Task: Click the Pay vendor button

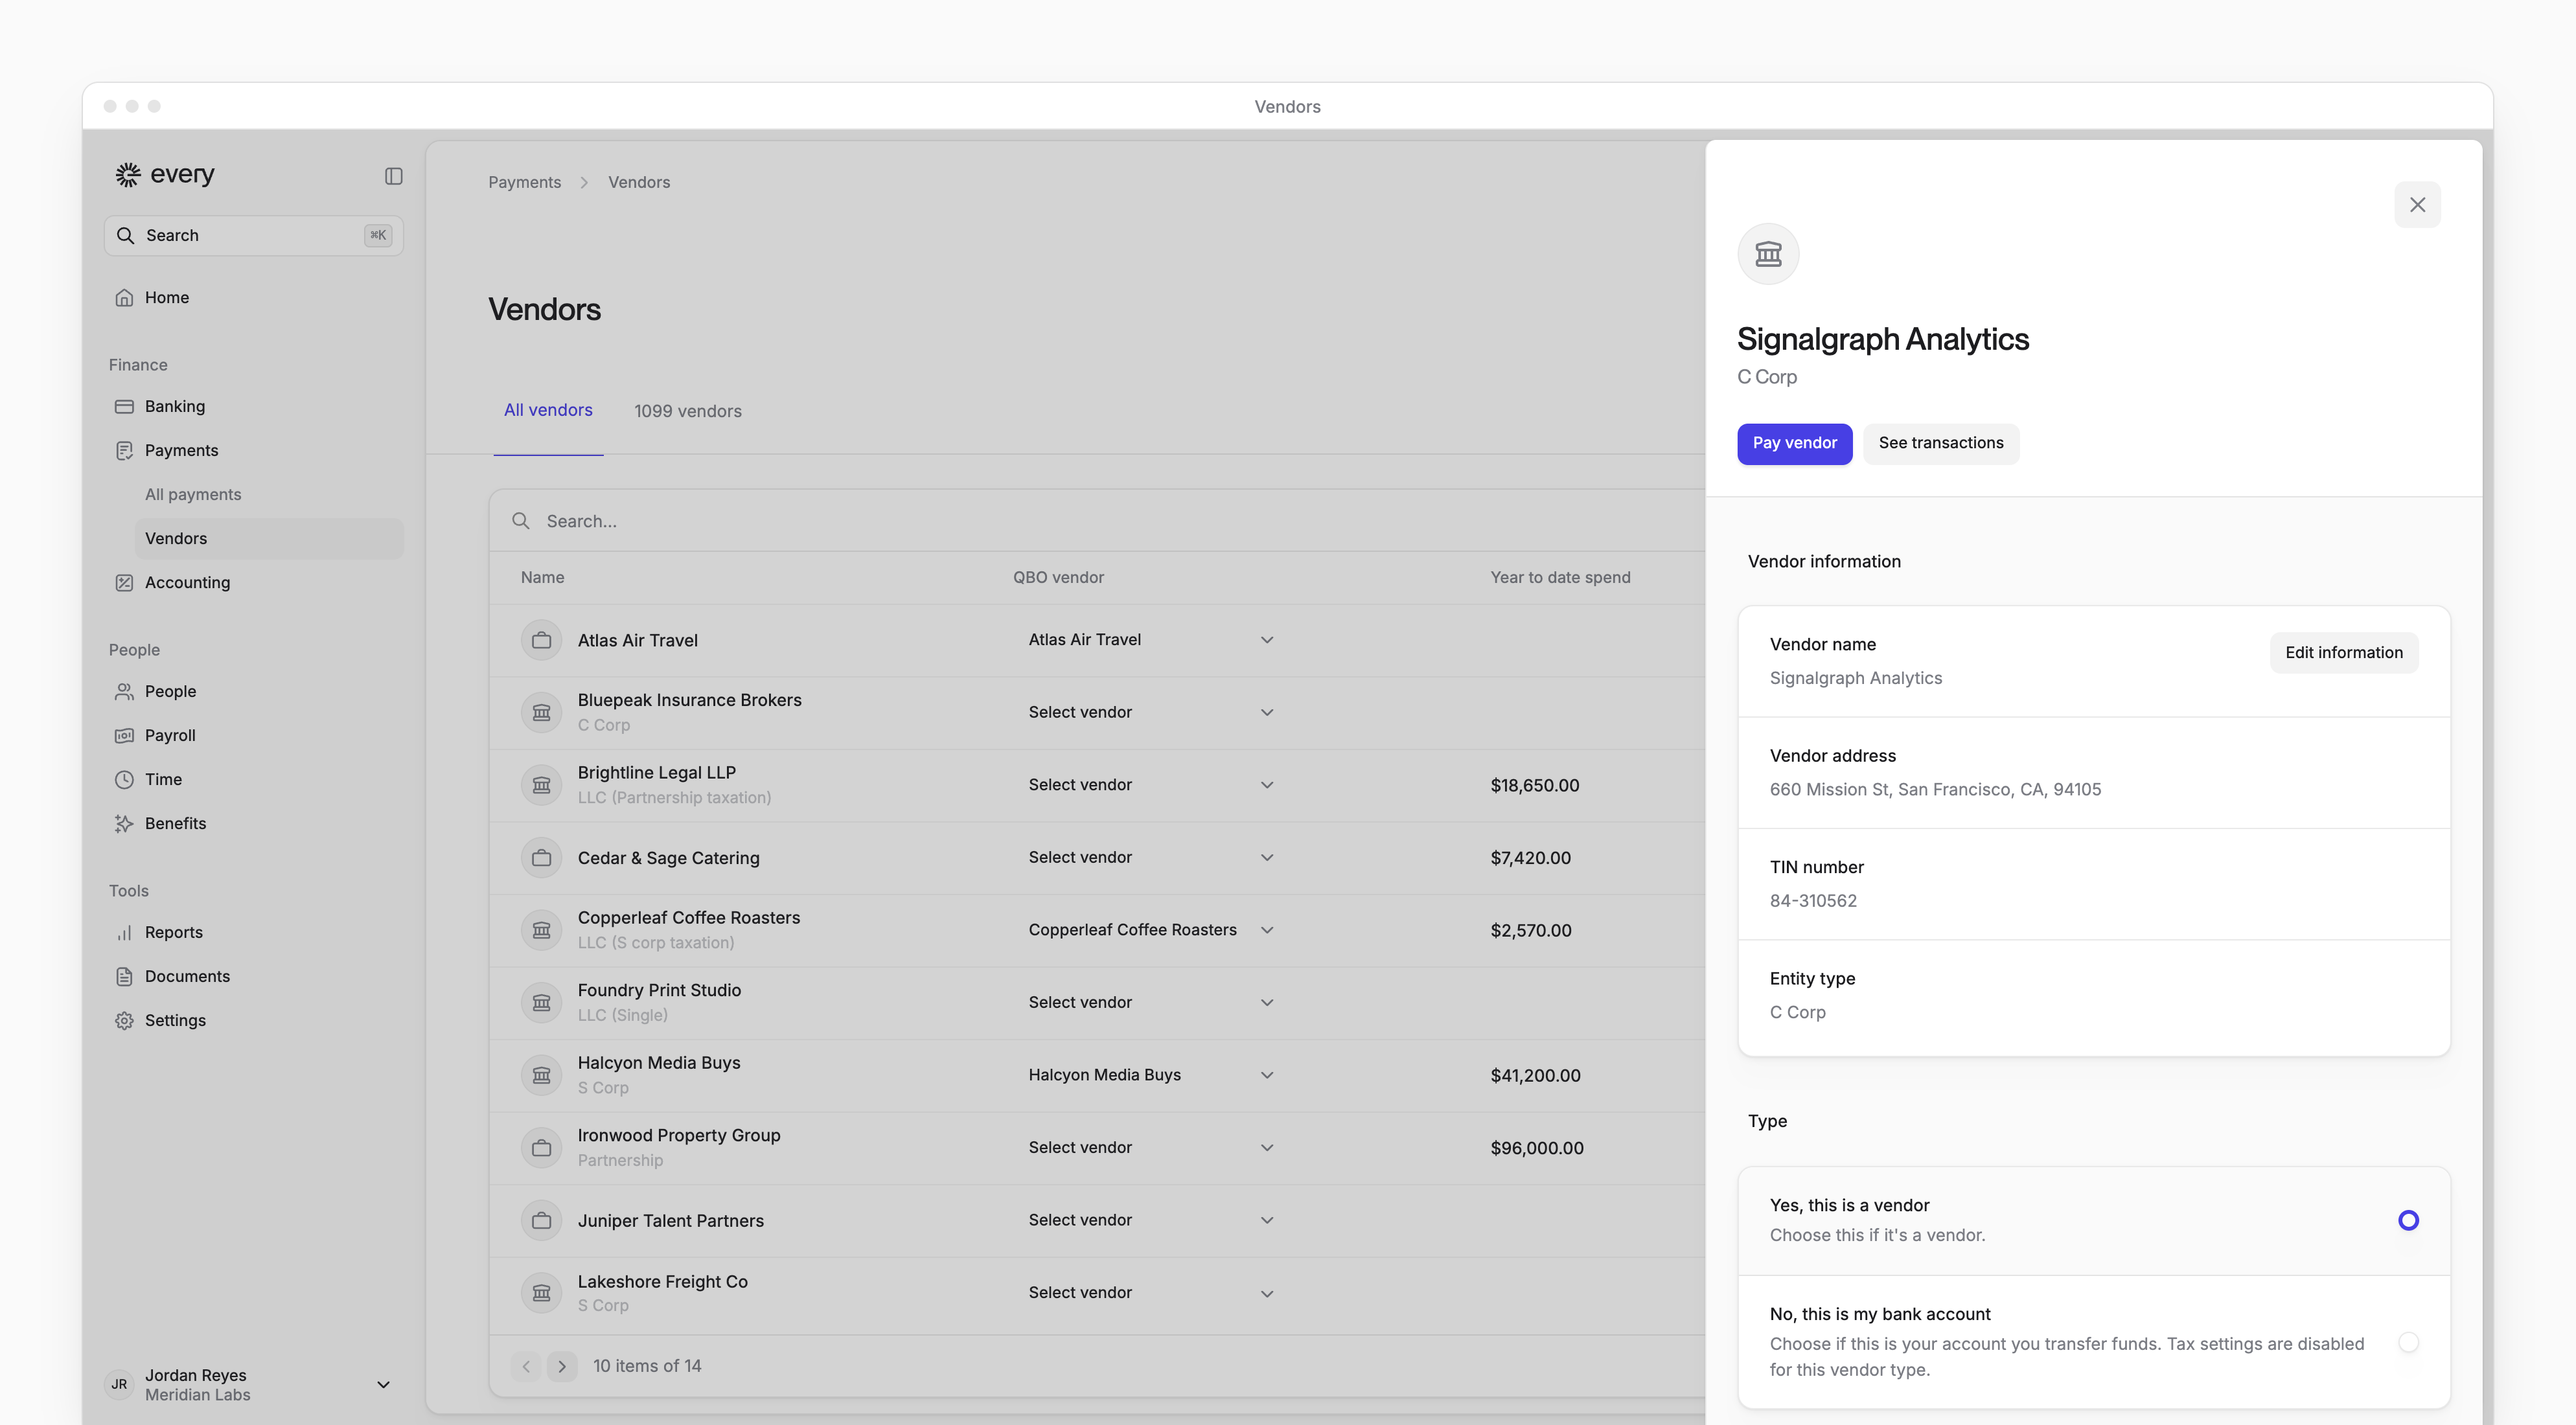Action: pos(1794,443)
